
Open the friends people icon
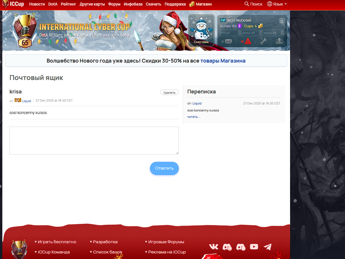(x=279, y=41)
